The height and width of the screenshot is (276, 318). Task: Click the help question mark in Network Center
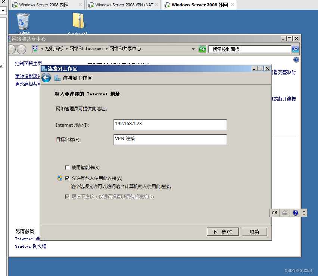click(x=296, y=60)
